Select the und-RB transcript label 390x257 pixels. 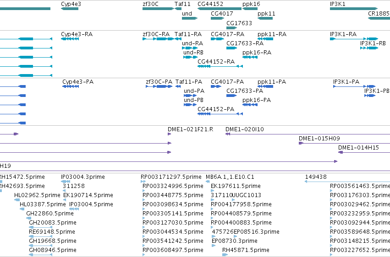[x=193, y=53]
